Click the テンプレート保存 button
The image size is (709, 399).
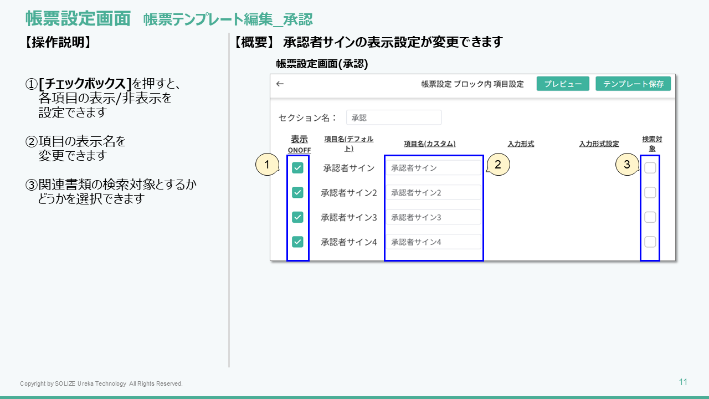tap(633, 84)
